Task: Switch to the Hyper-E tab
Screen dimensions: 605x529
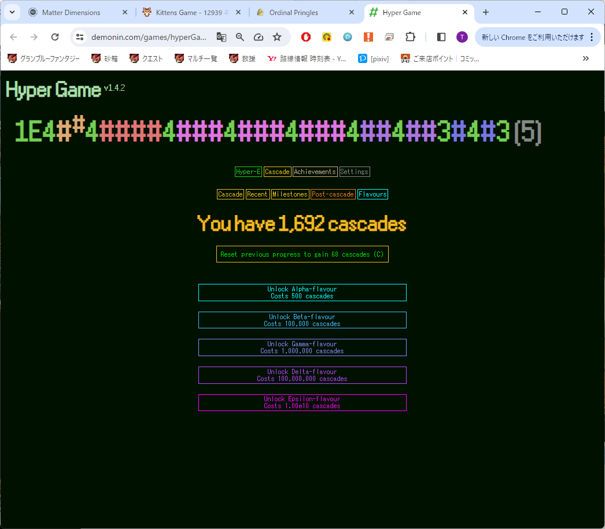Action: [248, 172]
